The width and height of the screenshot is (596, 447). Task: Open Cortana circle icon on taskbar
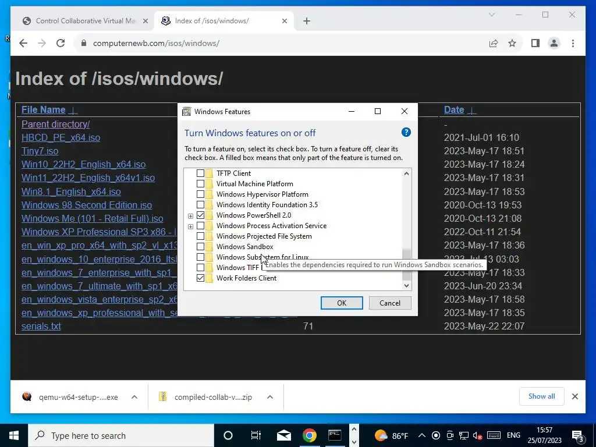pyautogui.click(x=228, y=435)
